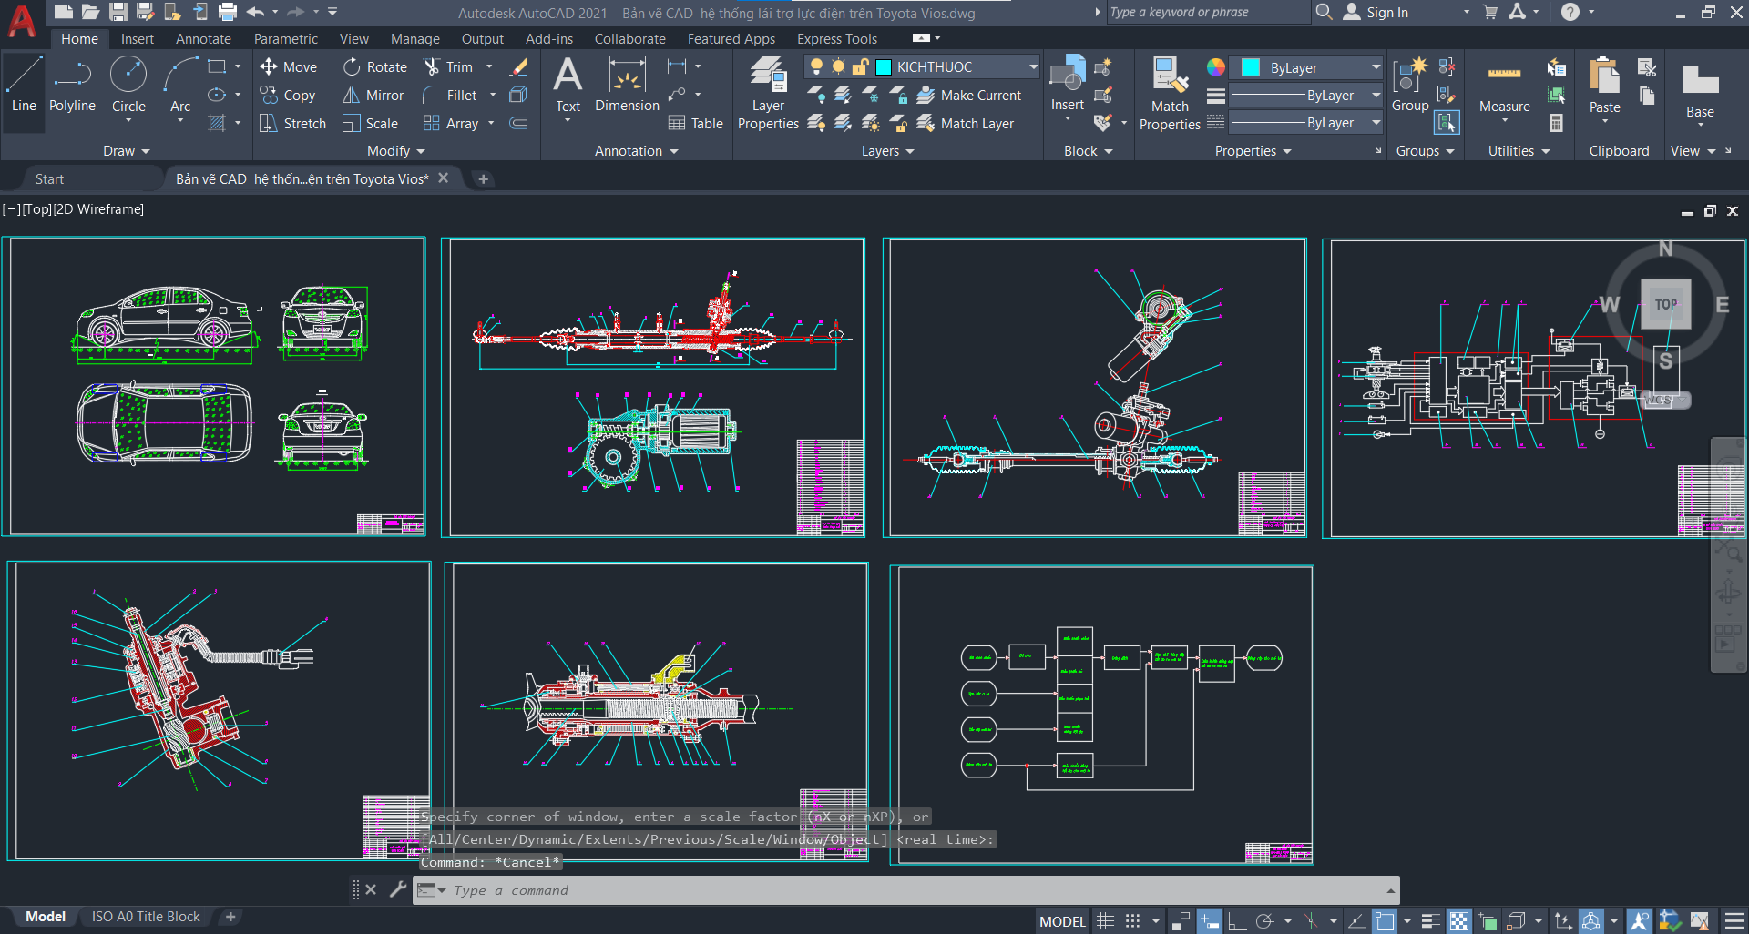Expand the Modify panel
This screenshot has width=1749, height=934.
[395, 151]
